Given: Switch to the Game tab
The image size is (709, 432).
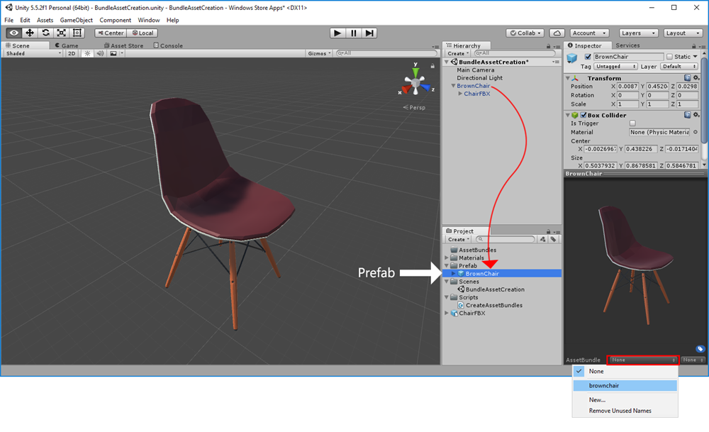Looking at the screenshot, I should click(67, 45).
